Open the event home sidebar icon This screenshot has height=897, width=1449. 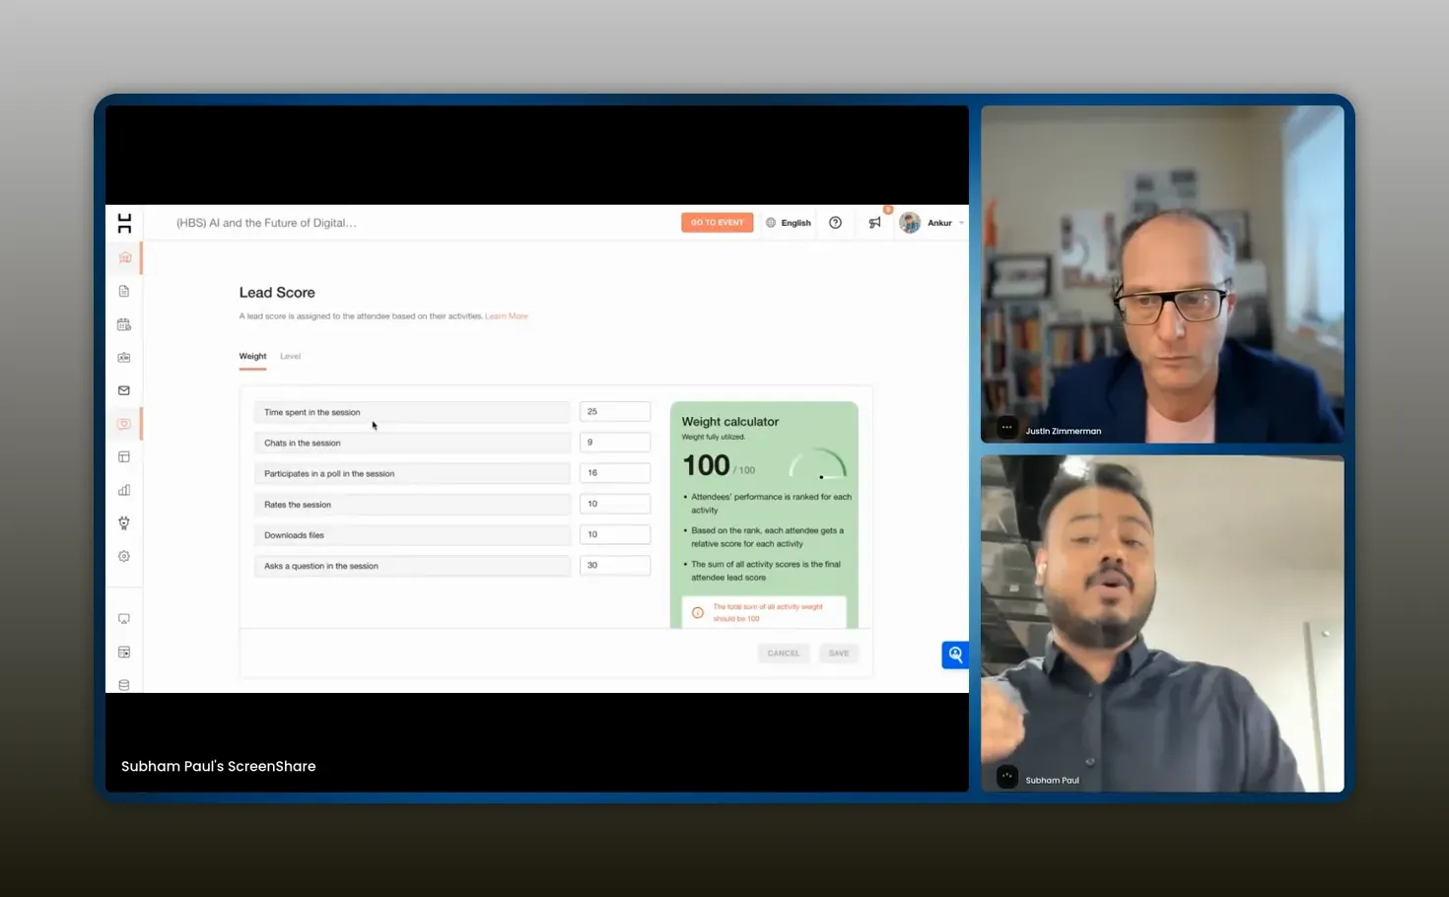coord(123,257)
